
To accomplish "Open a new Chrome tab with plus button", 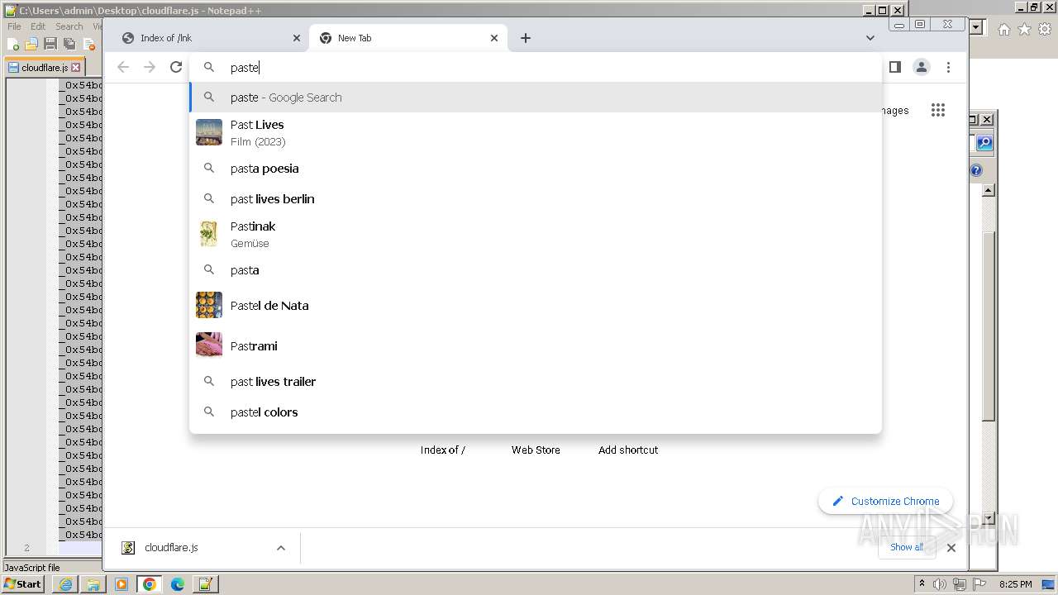I will tap(526, 38).
